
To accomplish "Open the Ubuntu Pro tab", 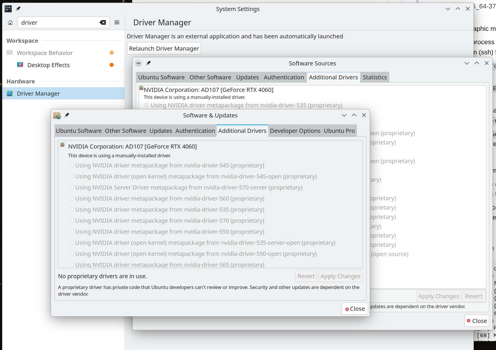I will [x=339, y=131].
